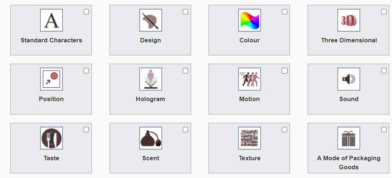
Task: Click the Texture pattern icon
Action: coord(249,138)
